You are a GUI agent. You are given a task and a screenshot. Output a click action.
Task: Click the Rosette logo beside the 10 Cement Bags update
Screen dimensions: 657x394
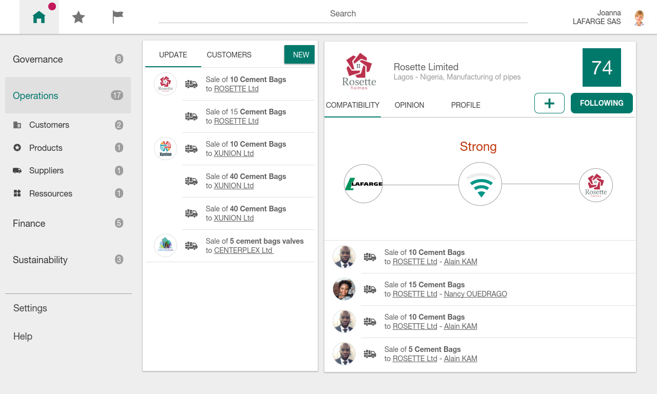point(165,84)
